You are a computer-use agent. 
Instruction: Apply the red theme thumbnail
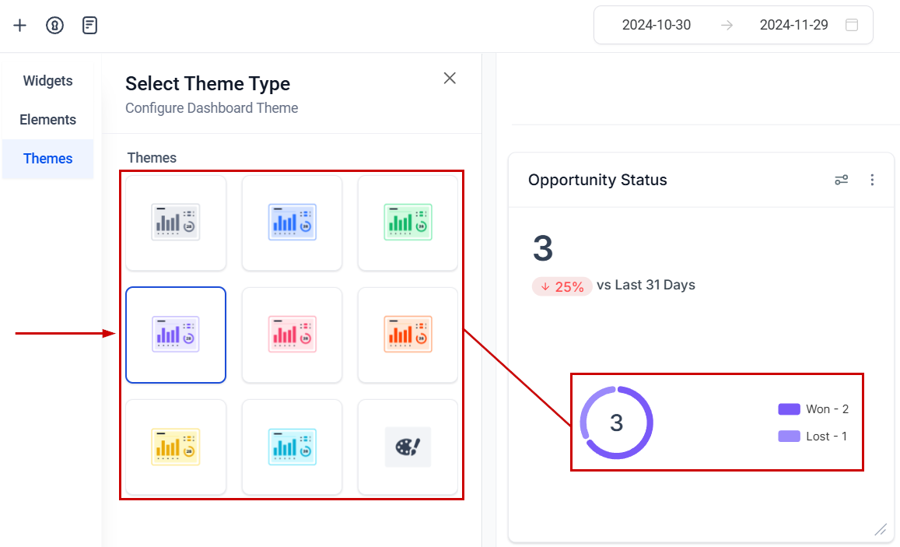292,335
